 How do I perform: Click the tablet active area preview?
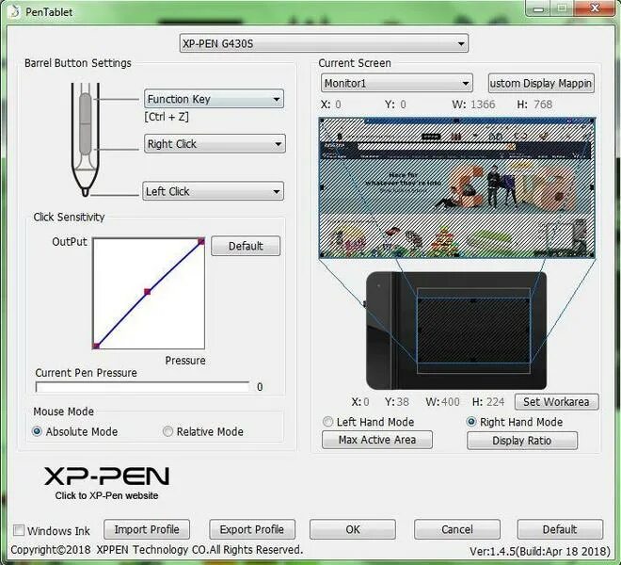click(x=473, y=331)
